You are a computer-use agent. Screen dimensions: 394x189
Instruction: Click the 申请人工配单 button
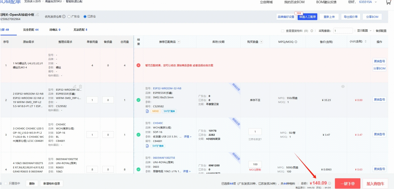308,17
